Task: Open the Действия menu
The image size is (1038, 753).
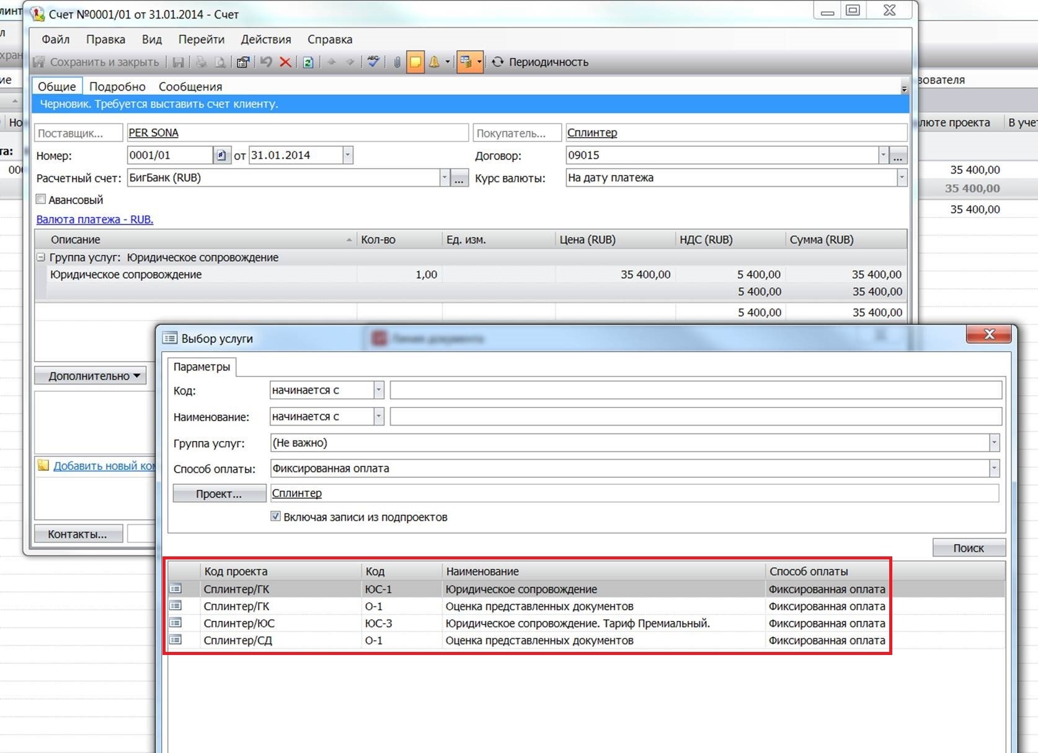Action: pos(266,39)
